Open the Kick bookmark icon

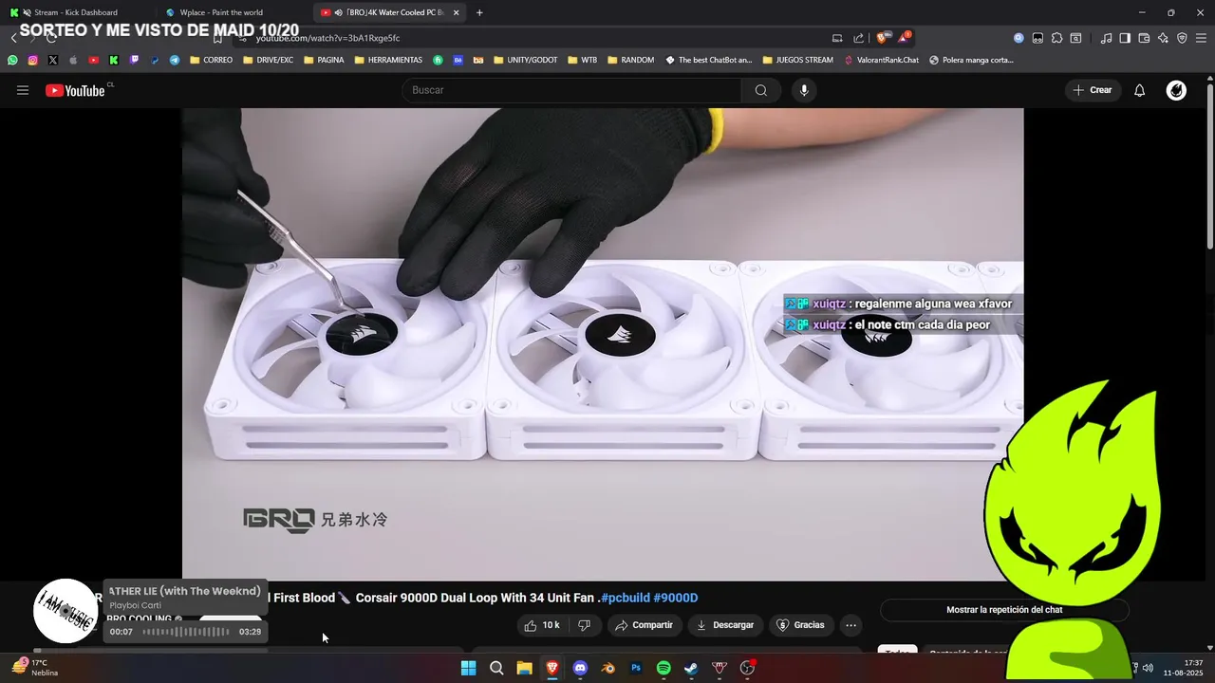point(114,60)
